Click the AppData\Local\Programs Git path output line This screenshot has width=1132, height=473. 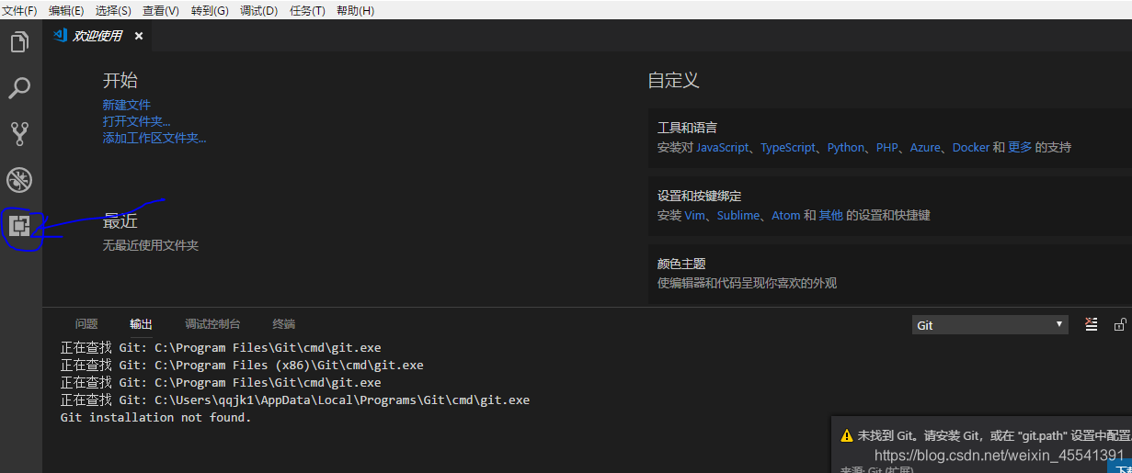[295, 400]
